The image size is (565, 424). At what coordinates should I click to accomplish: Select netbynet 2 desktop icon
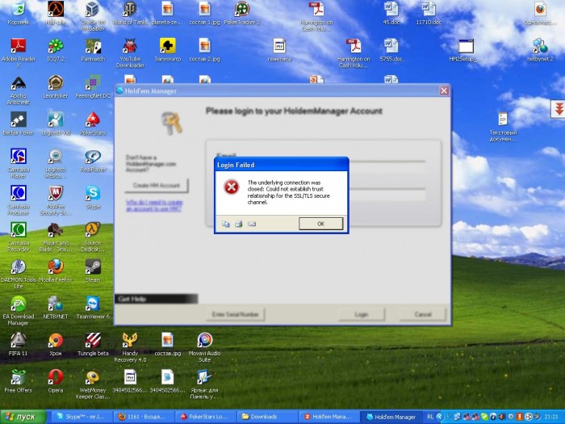(x=540, y=51)
